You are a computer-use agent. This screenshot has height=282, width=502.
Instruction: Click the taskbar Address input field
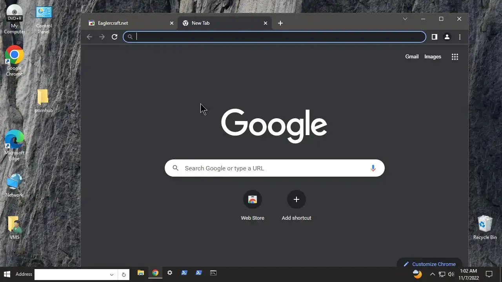71,275
